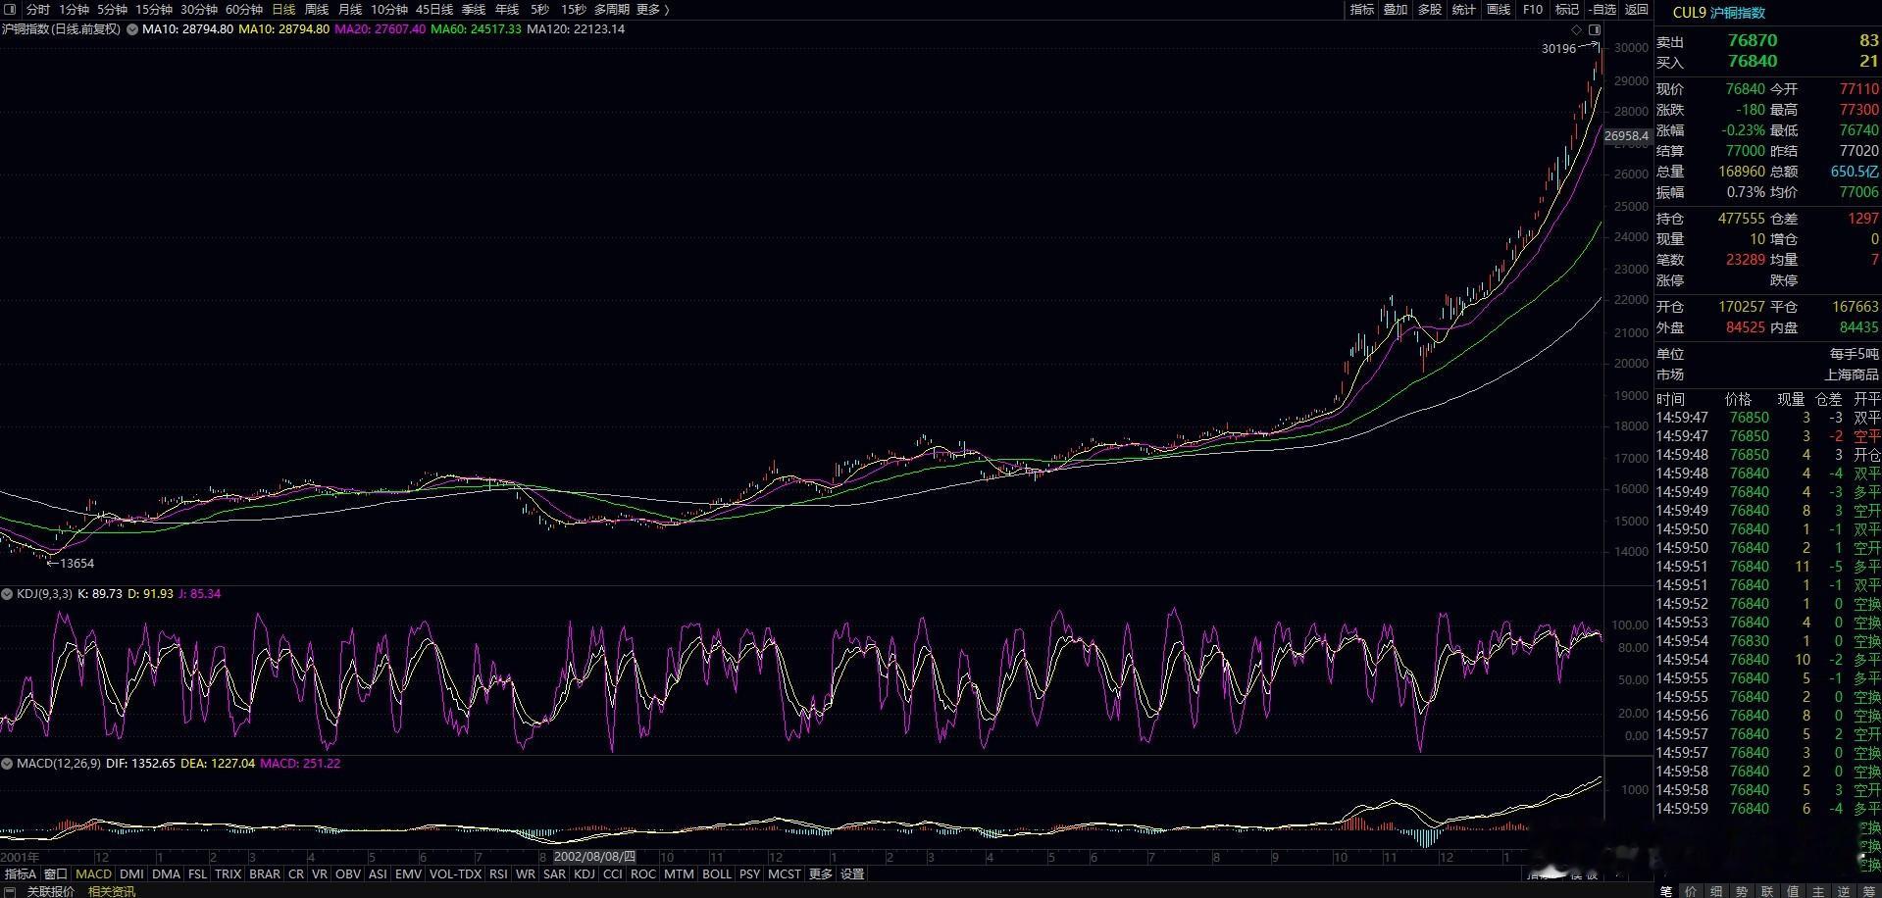Viewport: 1882px width, 898px height.
Task: Click the 2002/08/08/四 date marker on timeline
Action: 595,857
